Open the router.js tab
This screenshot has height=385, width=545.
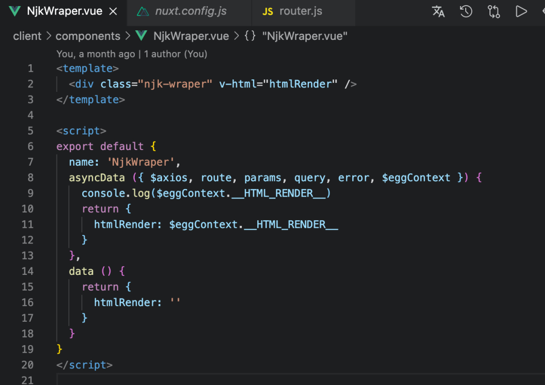coord(300,12)
